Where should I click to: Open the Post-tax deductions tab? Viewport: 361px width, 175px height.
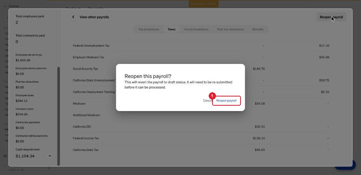[231, 29]
